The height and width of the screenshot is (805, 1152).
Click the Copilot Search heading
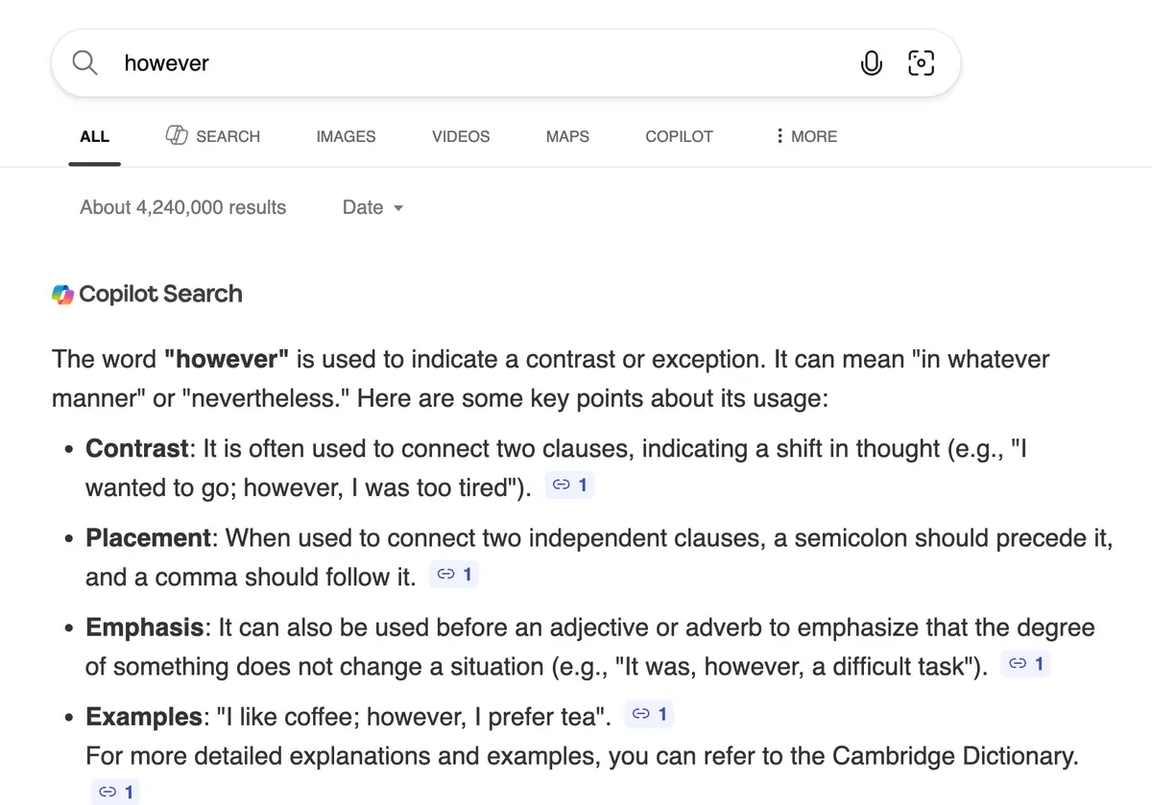click(x=160, y=295)
